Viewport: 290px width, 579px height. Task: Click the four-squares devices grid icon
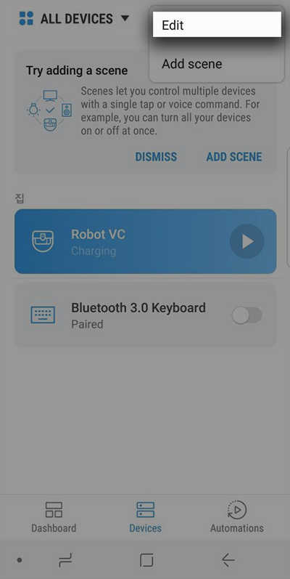[x=26, y=18]
